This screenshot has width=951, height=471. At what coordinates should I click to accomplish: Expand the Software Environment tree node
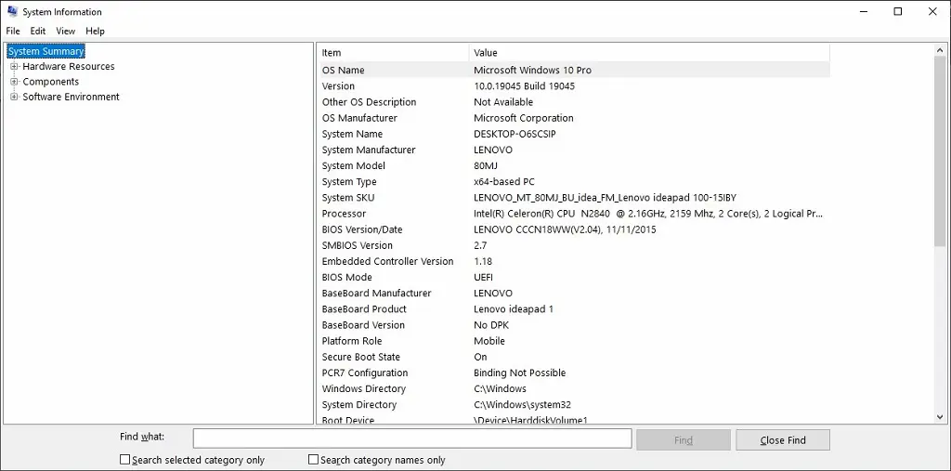[14, 97]
